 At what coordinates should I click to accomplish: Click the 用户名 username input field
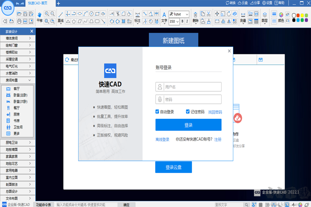tap(192, 87)
